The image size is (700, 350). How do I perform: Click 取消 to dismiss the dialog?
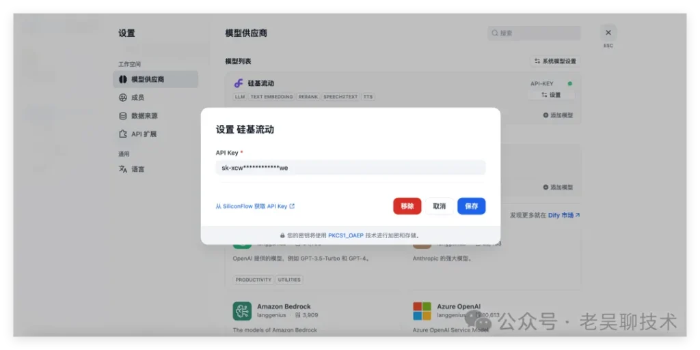(439, 206)
